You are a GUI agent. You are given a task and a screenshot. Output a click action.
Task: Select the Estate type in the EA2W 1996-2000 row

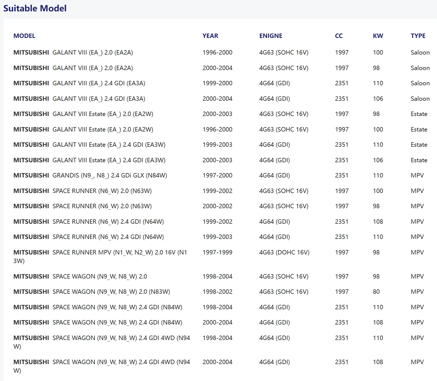tap(419, 129)
